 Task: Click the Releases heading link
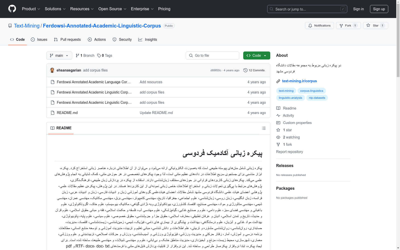(285, 165)
